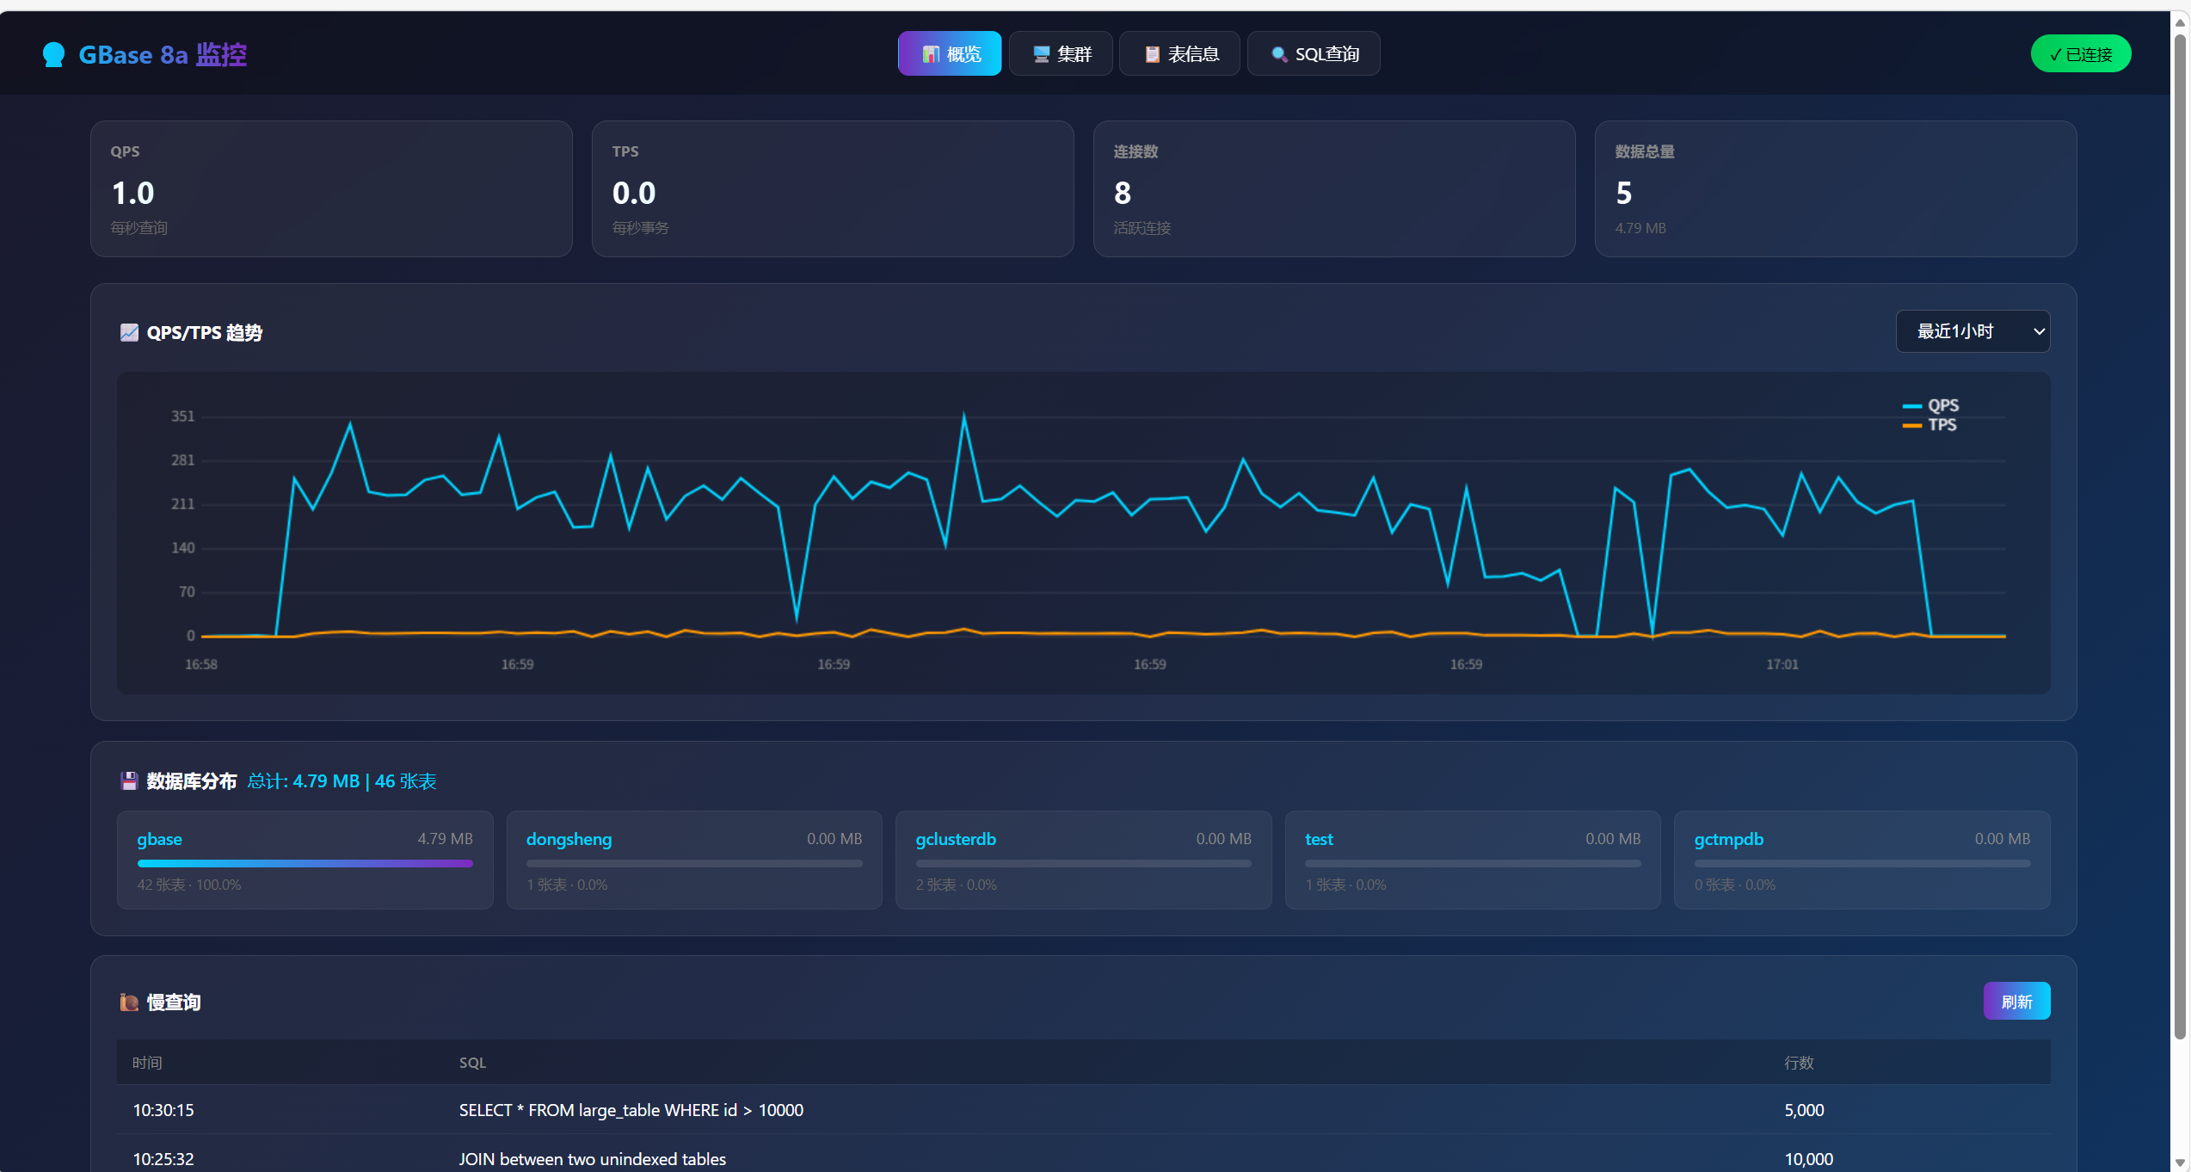Switch to the SQL查询 tab
The width and height of the screenshot is (2191, 1172).
point(1314,53)
